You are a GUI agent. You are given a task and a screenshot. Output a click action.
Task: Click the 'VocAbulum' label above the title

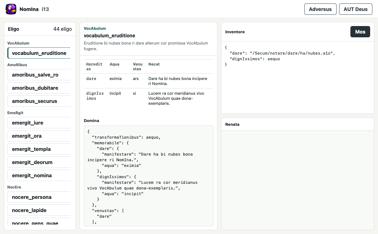(x=95, y=28)
